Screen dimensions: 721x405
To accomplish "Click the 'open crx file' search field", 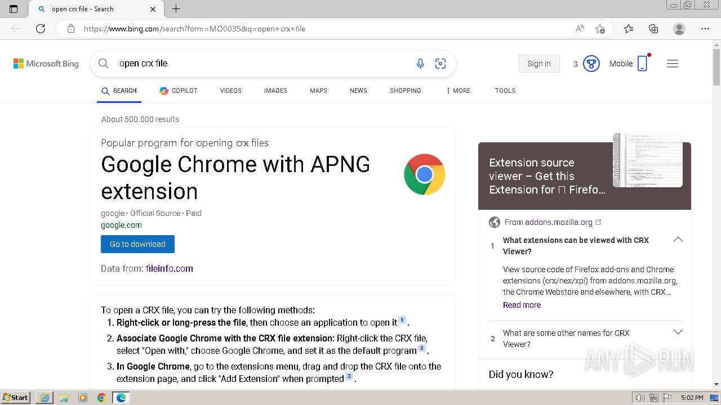I will (x=259, y=64).
